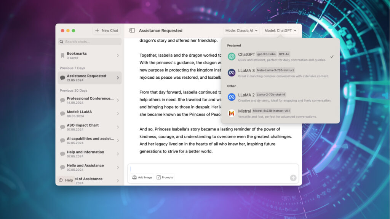Click the Hello and Assistance chat bubble icon
The image size is (390, 219).
[62, 167]
